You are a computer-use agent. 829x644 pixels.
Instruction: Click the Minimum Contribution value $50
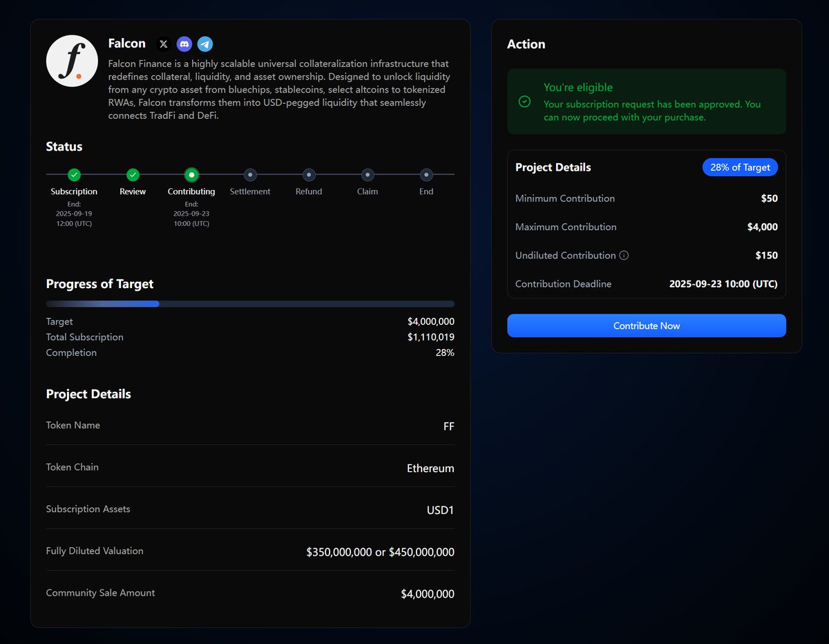click(770, 198)
